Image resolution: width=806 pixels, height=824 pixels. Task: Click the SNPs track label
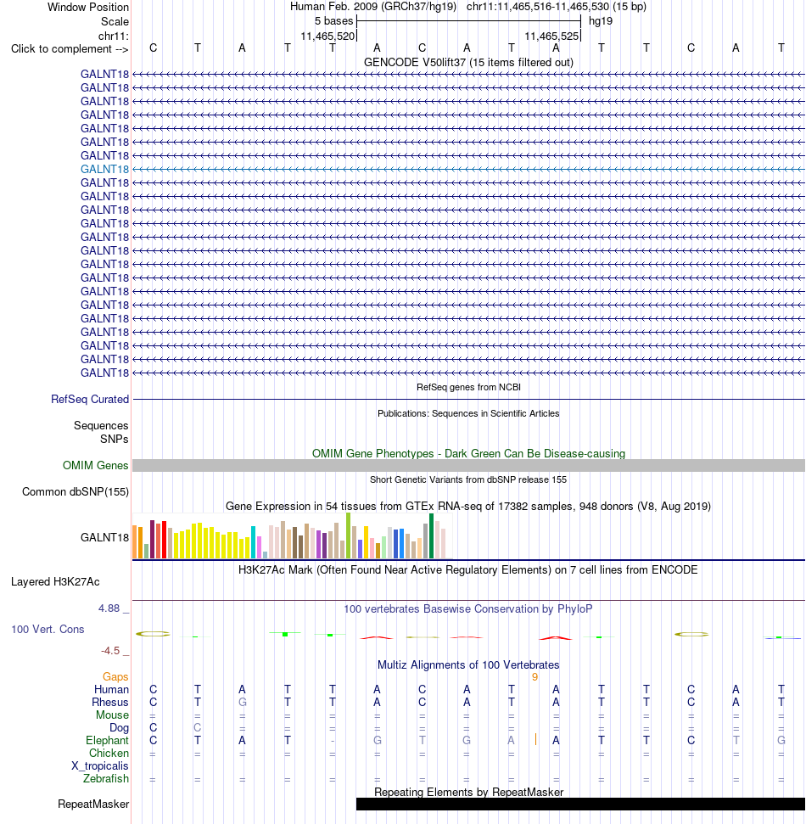click(x=114, y=440)
